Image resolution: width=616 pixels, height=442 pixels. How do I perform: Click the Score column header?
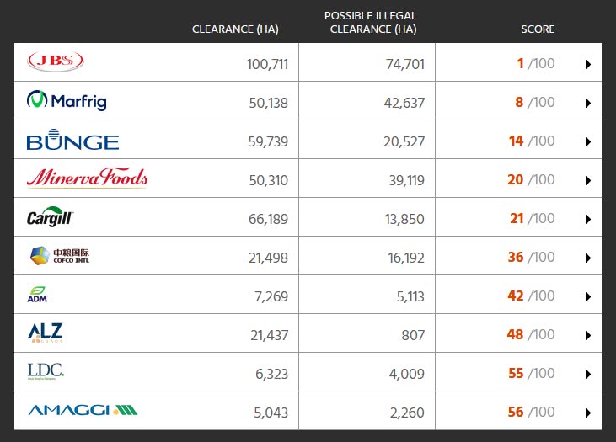pyautogui.click(x=538, y=29)
